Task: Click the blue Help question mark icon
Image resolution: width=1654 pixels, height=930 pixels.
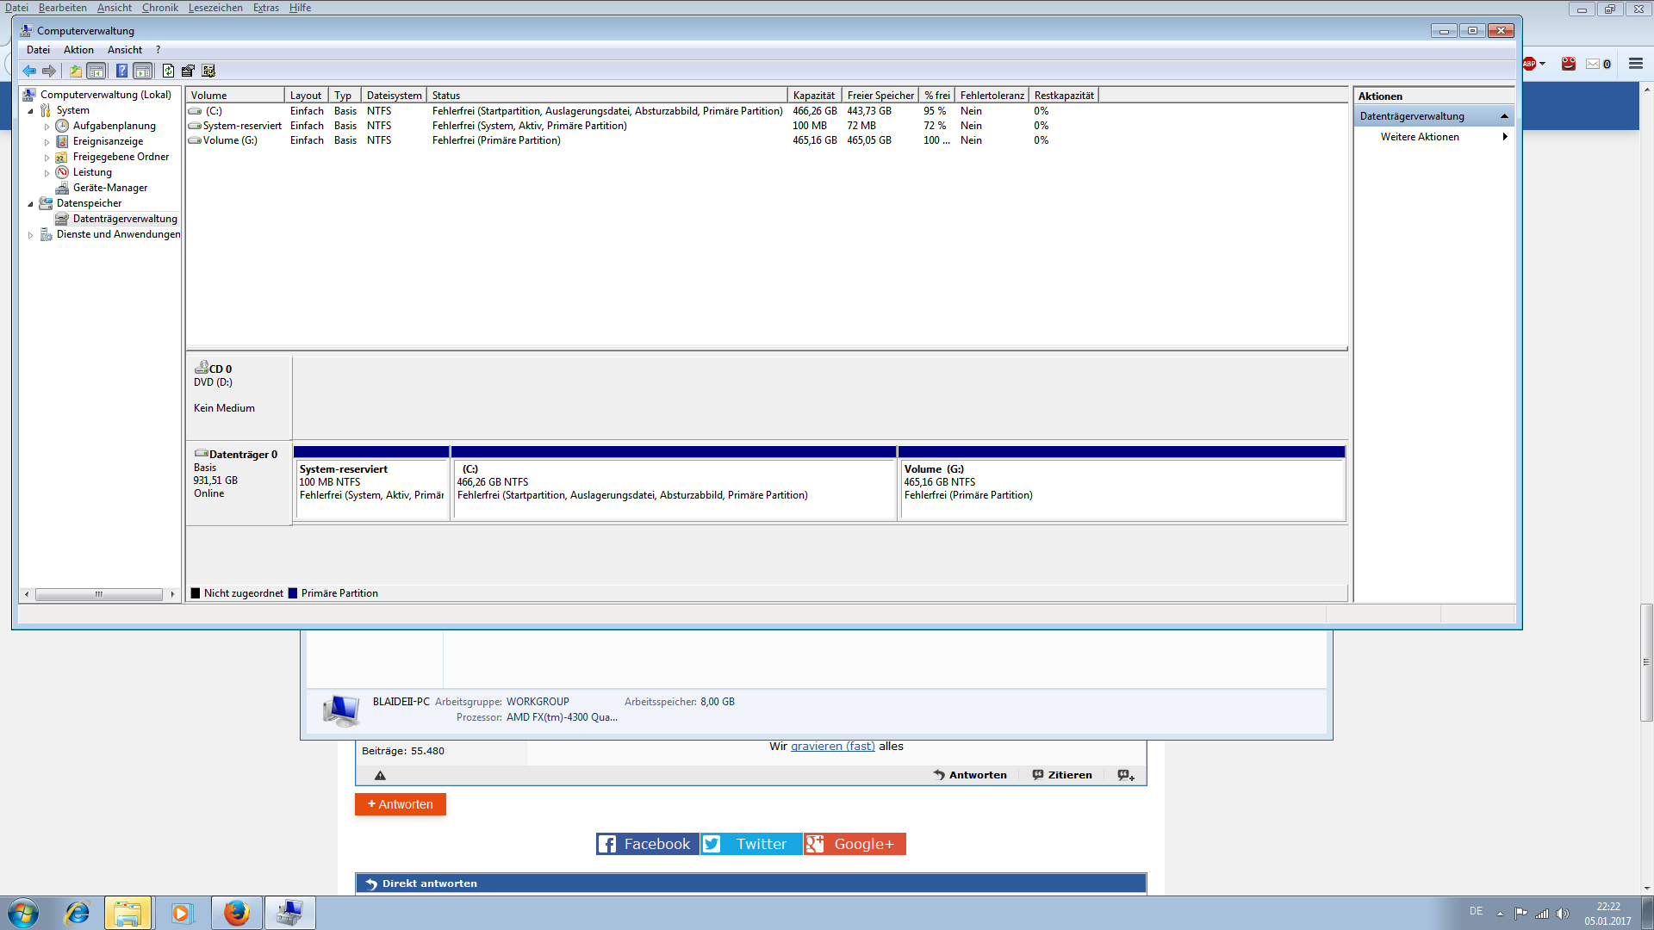Action: [121, 71]
